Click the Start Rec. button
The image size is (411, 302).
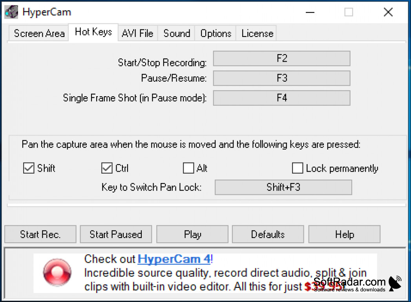[40, 234]
